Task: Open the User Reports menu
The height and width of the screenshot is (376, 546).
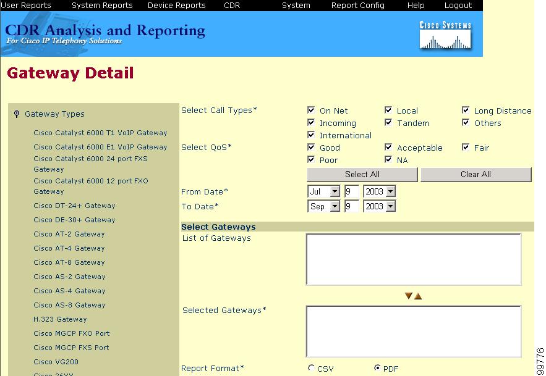Action: click(26, 6)
